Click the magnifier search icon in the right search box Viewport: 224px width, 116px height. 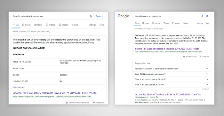[207, 16]
